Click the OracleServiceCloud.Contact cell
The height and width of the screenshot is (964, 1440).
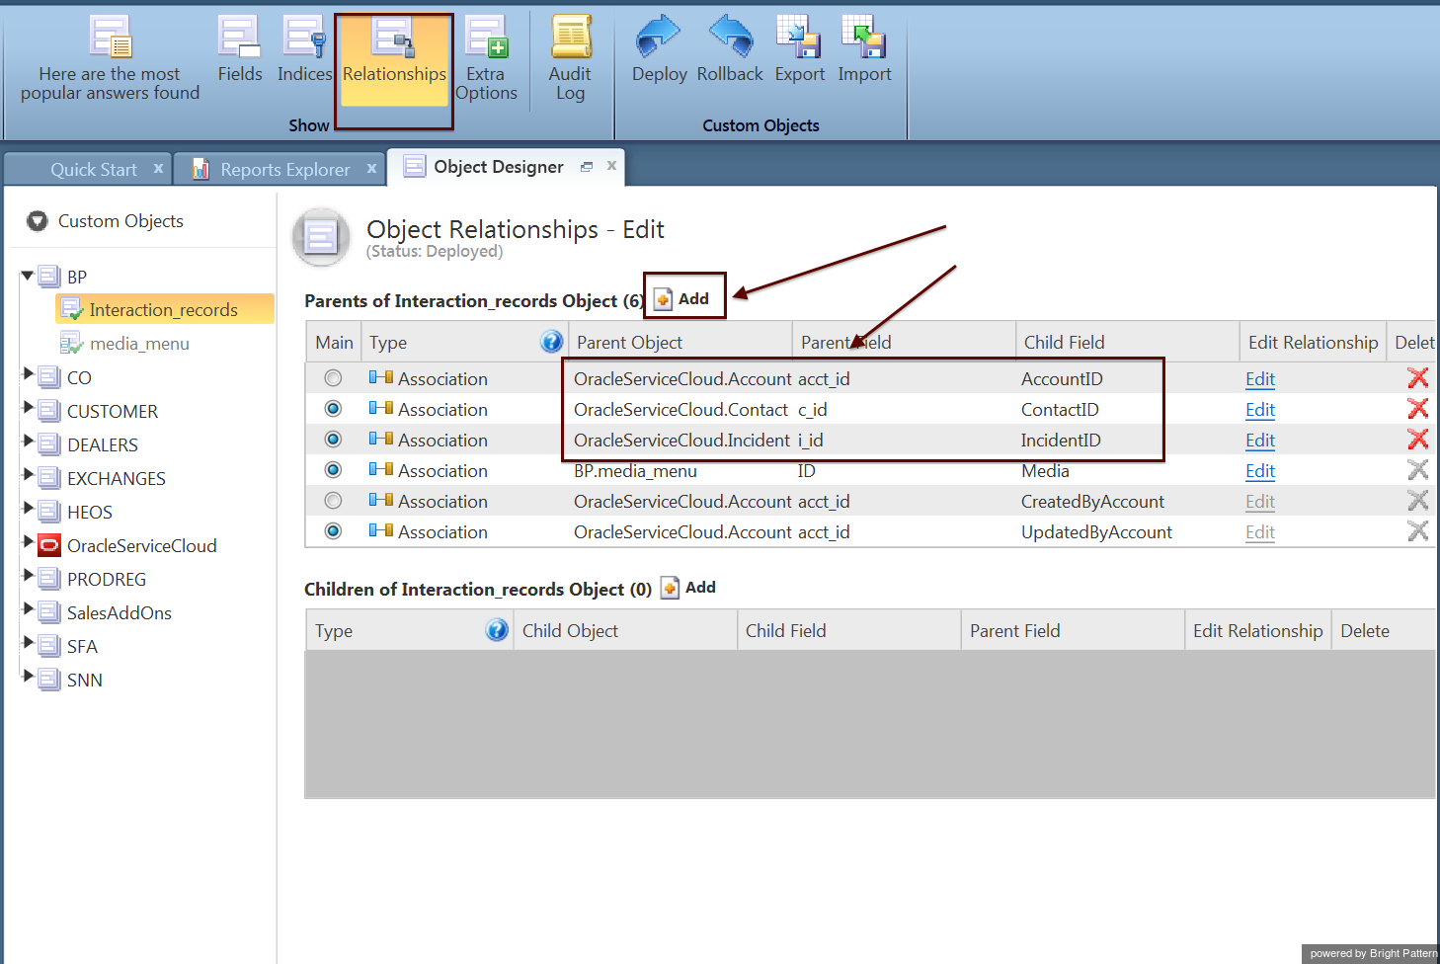click(680, 410)
